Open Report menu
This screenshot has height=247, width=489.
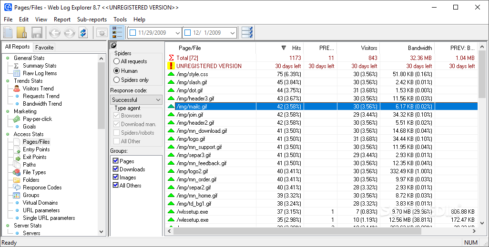pyautogui.click(x=62, y=20)
